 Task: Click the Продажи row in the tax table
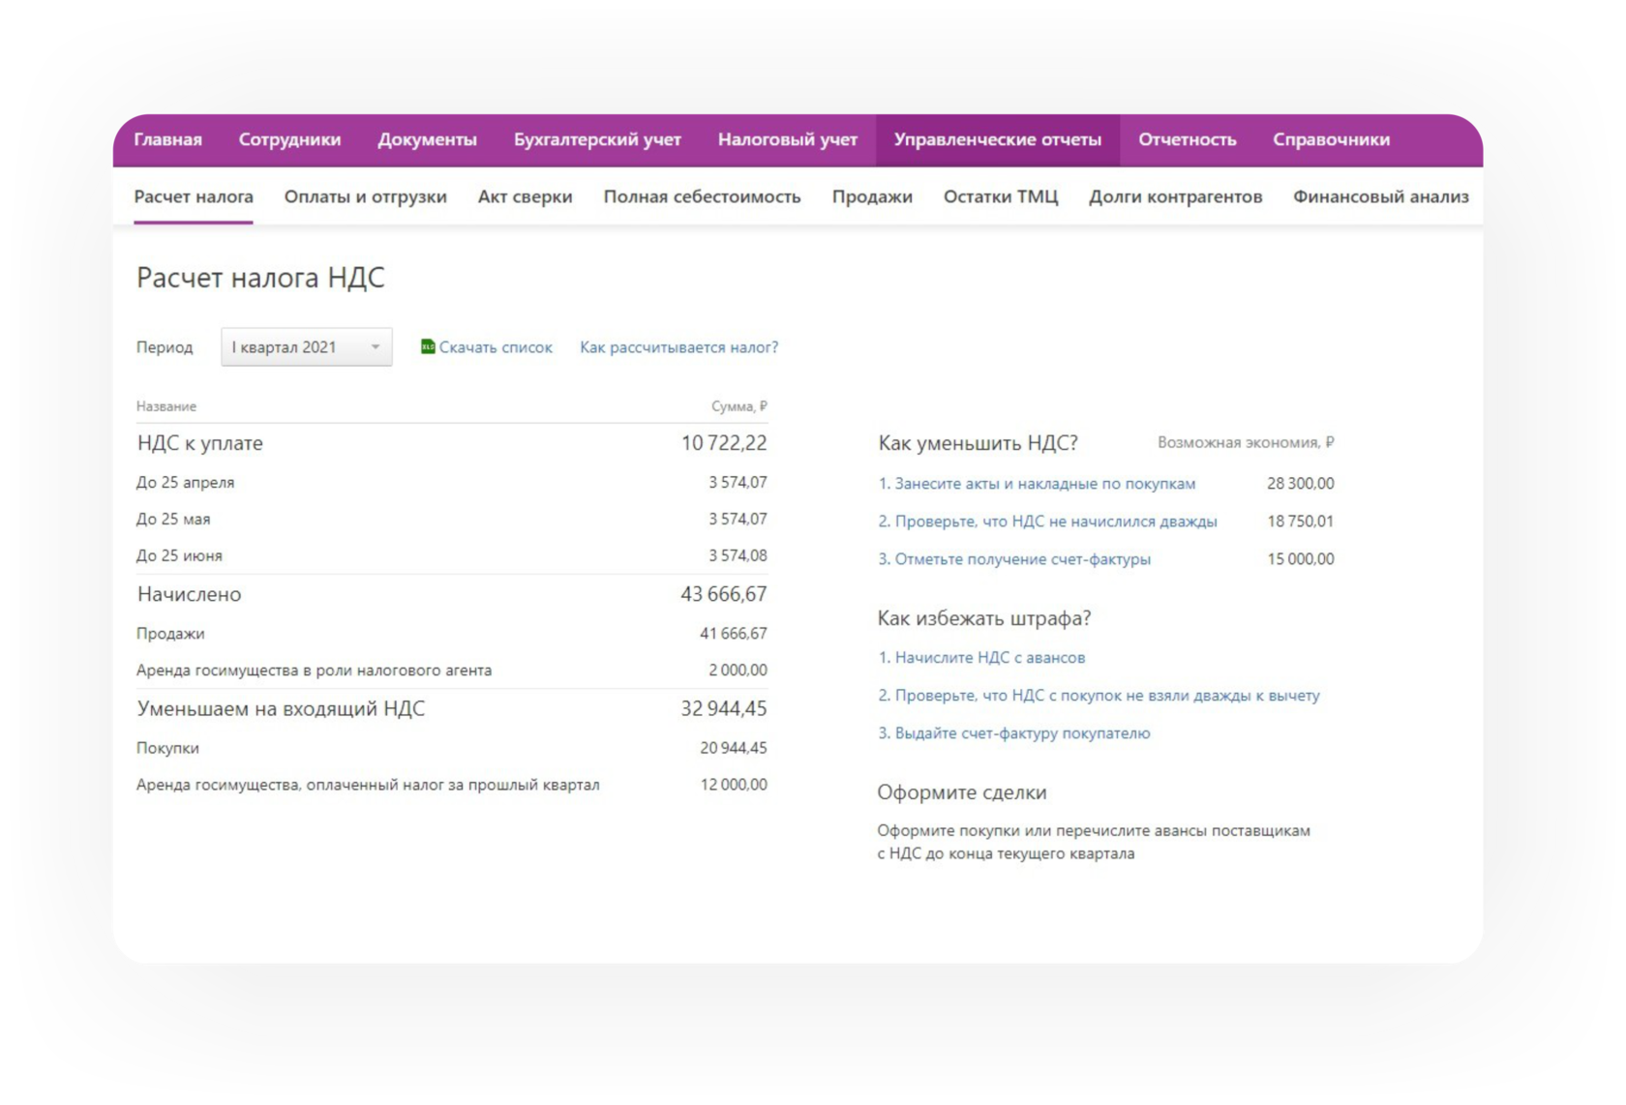[x=451, y=633]
